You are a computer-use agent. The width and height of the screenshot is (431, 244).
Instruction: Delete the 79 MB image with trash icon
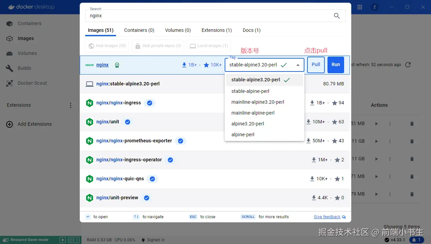[x=412, y=194]
